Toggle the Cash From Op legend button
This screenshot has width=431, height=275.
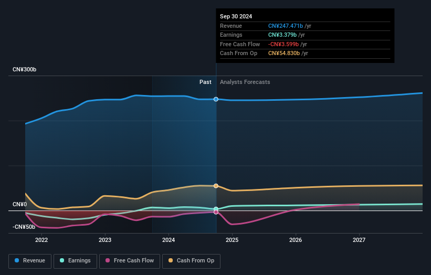(191, 261)
